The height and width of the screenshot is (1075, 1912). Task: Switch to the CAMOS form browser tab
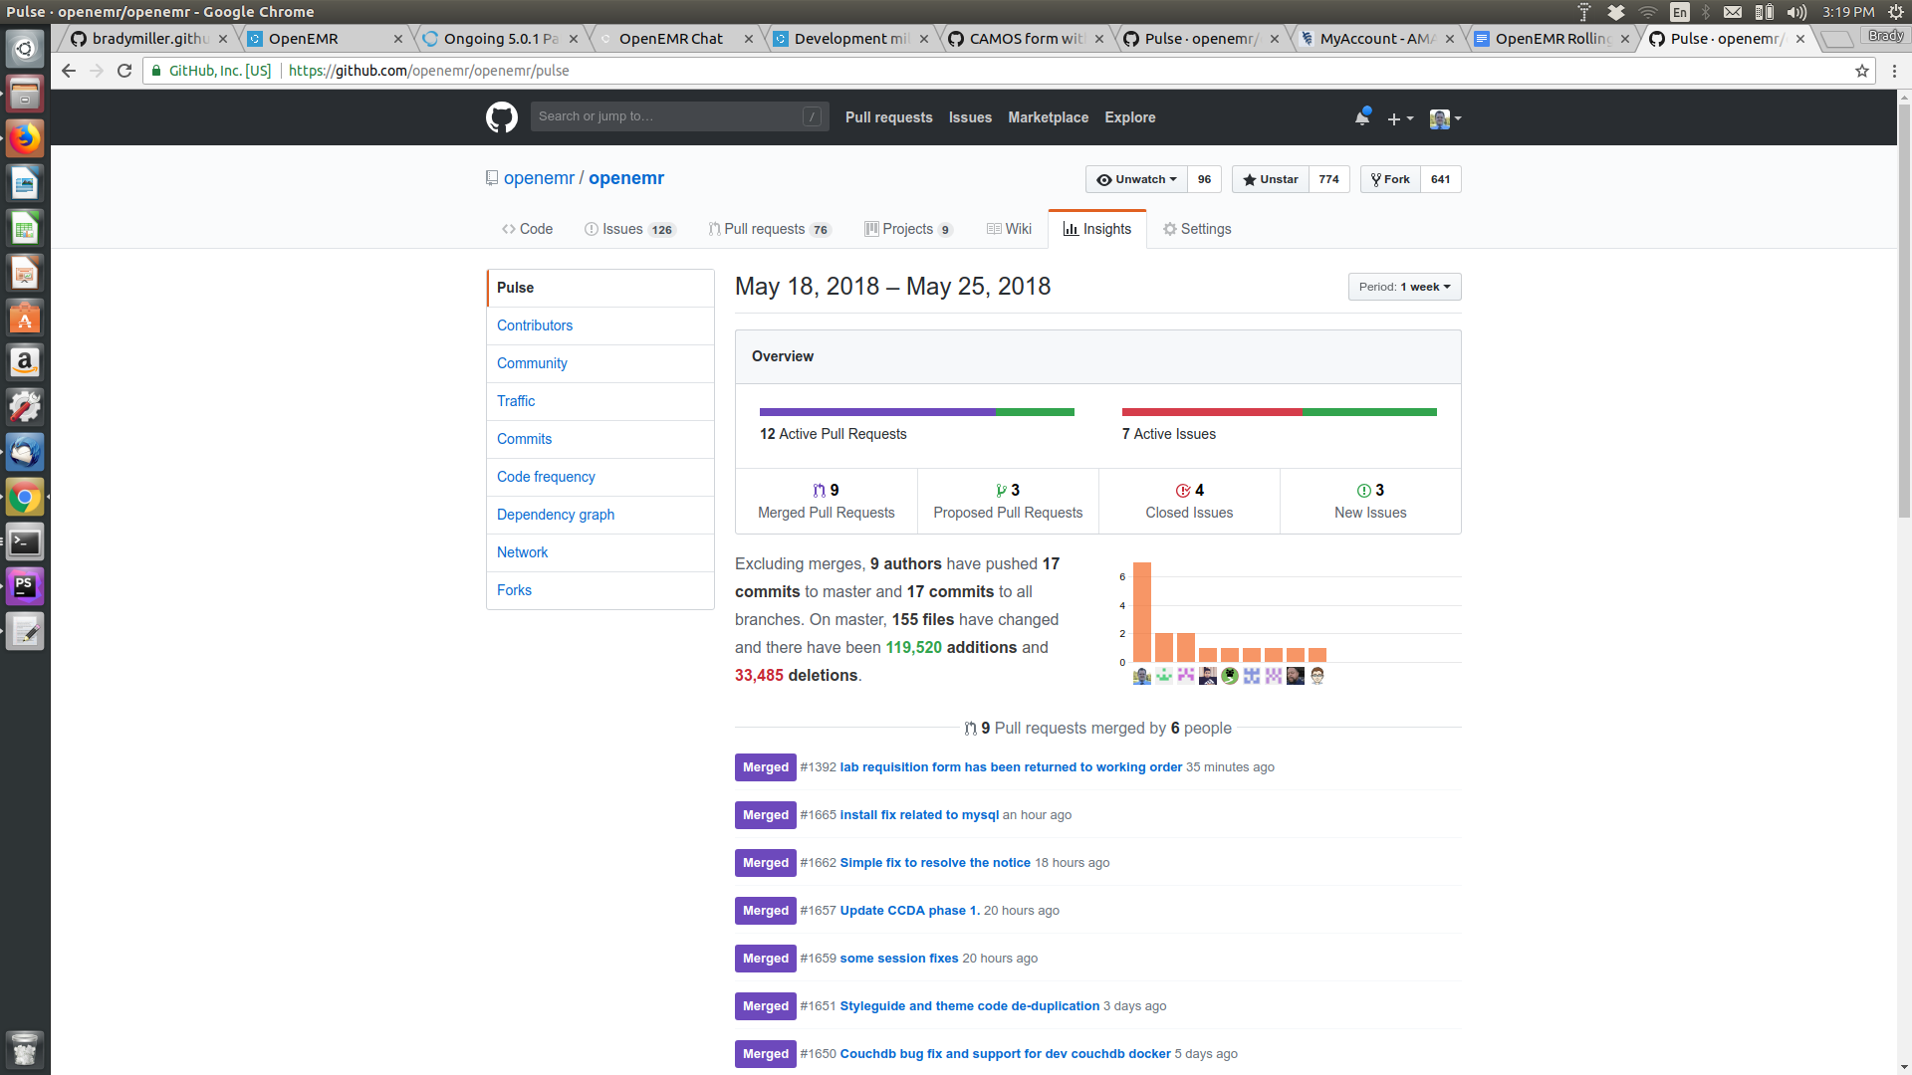click(1026, 39)
